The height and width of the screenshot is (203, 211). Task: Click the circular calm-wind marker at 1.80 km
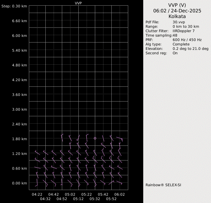95,138
